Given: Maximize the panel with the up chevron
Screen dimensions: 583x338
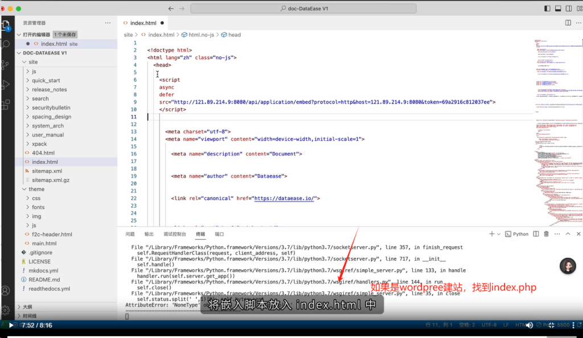Looking at the screenshot, I should pos(568,234).
